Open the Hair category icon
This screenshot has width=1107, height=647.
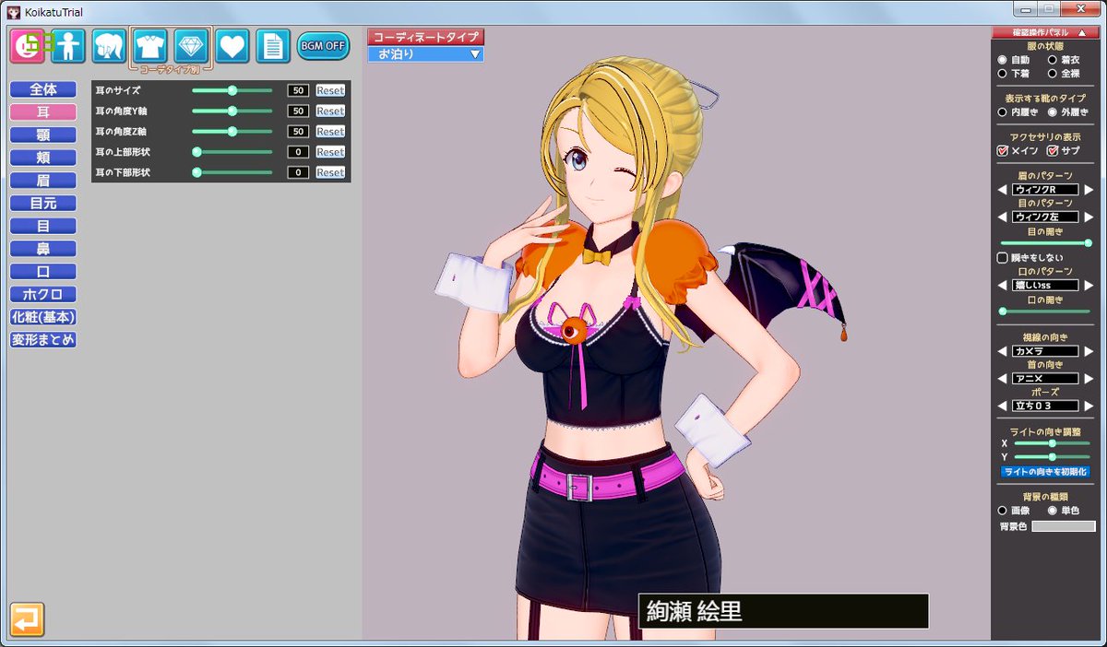[x=109, y=46]
